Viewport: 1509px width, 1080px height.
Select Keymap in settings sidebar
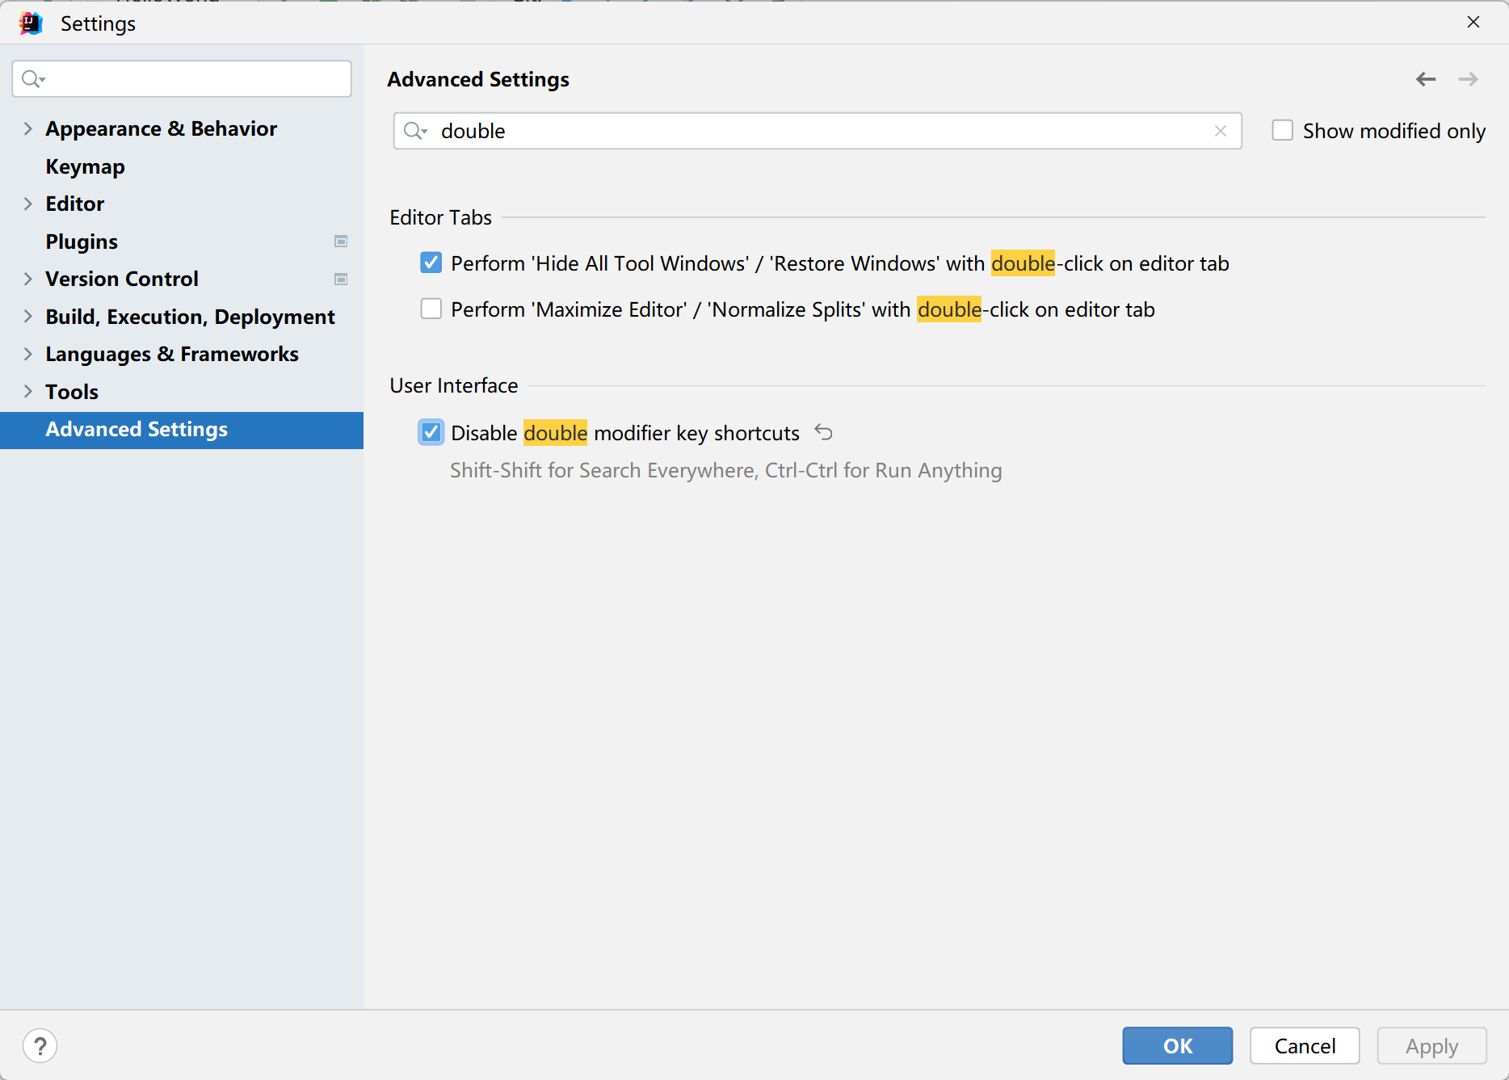(85, 166)
